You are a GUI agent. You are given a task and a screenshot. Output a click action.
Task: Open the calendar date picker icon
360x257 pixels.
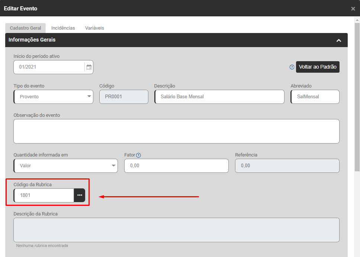tap(89, 67)
